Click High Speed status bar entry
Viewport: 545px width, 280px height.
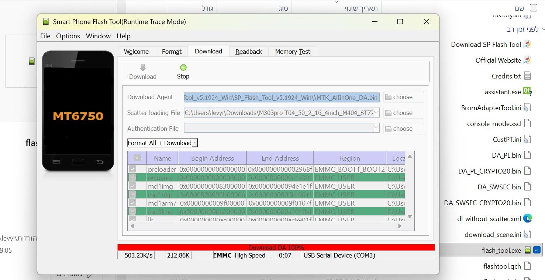click(x=250, y=255)
